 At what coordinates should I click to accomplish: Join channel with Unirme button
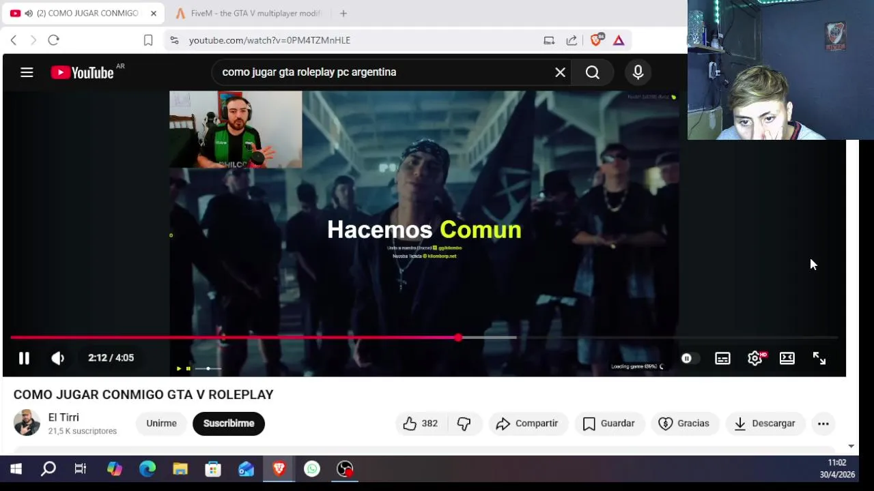(161, 423)
